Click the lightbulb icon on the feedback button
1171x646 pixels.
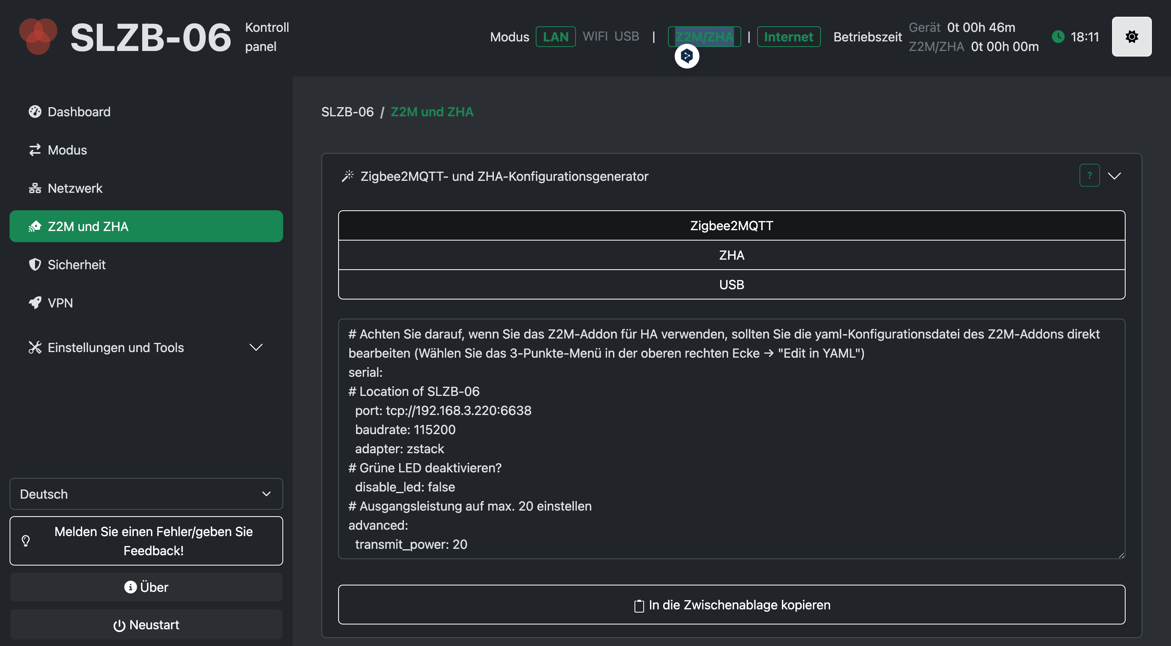[x=26, y=541]
